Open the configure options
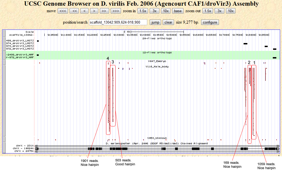This screenshot has width=282, height=170. pos(210,22)
